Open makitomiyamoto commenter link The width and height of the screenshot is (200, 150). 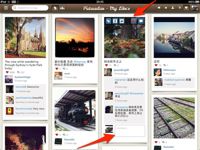(x=174, y=80)
